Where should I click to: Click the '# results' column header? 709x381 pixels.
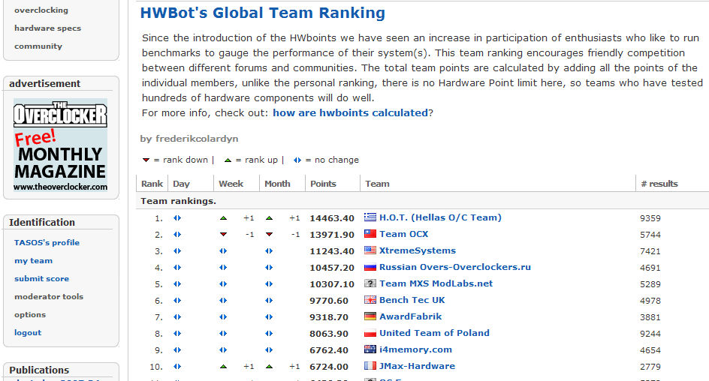pos(659,184)
